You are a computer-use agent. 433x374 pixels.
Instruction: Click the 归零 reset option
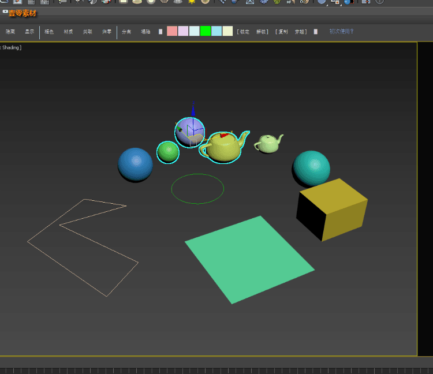pos(107,32)
